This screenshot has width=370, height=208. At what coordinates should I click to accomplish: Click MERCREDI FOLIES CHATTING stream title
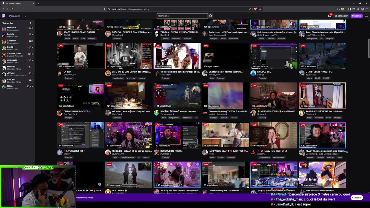277,112
